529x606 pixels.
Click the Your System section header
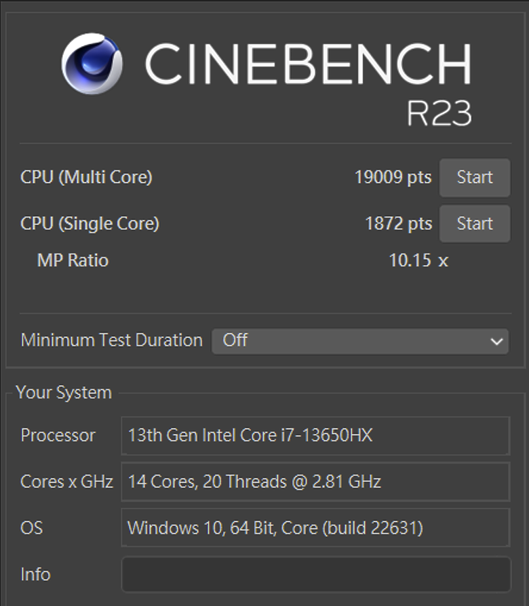pos(64,392)
